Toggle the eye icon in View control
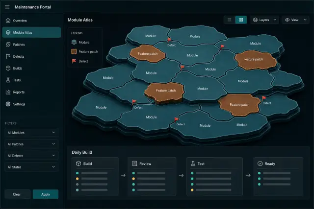314x209 pixels. click(287, 20)
